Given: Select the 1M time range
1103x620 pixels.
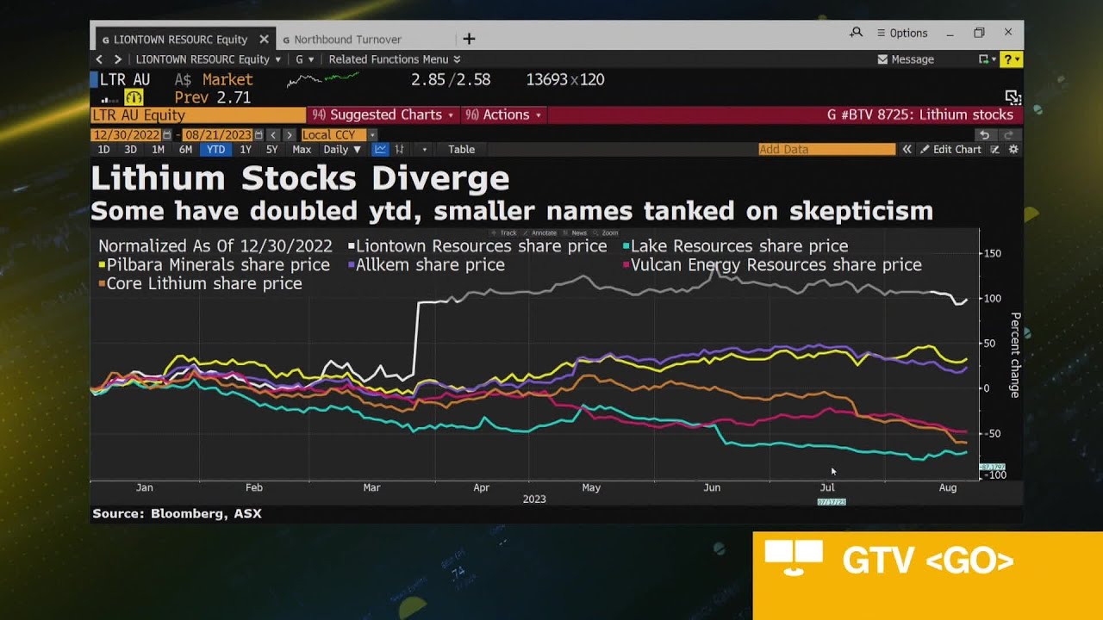Looking at the screenshot, I should (158, 149).
